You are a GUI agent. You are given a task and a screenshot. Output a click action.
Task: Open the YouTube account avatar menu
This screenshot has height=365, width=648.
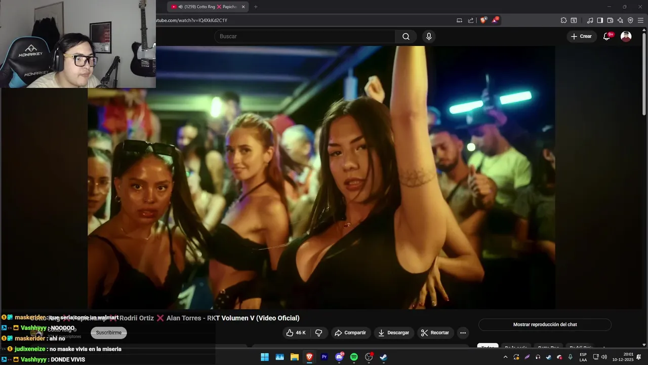626,36
